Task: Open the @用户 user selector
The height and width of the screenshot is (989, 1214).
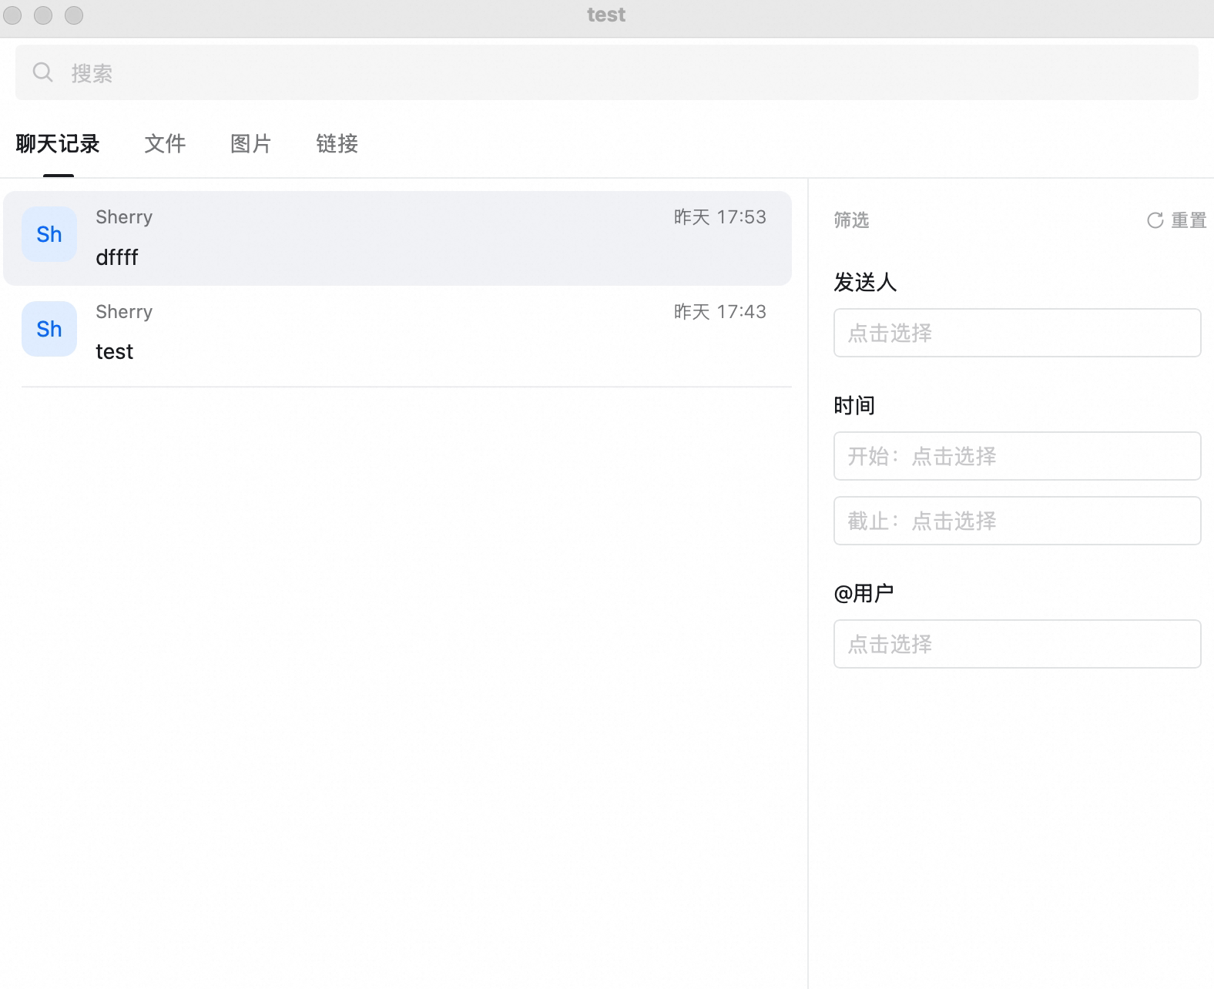Action: tap(1017, 644)
